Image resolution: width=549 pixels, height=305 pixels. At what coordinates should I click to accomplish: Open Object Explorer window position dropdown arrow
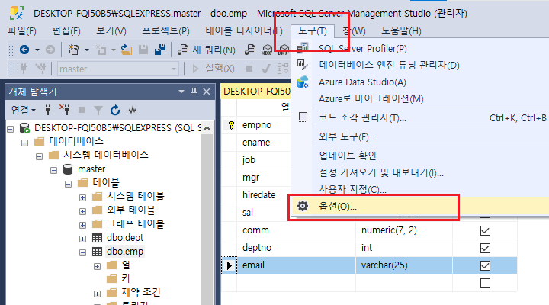(x=181, y=91)
